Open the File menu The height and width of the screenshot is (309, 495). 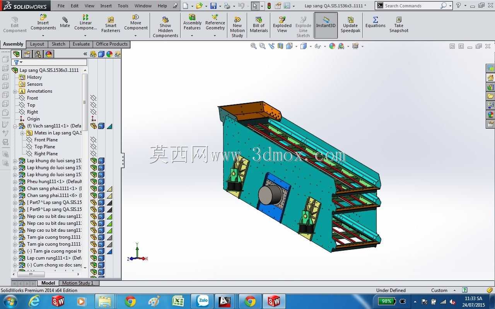(x=61, y=6)
